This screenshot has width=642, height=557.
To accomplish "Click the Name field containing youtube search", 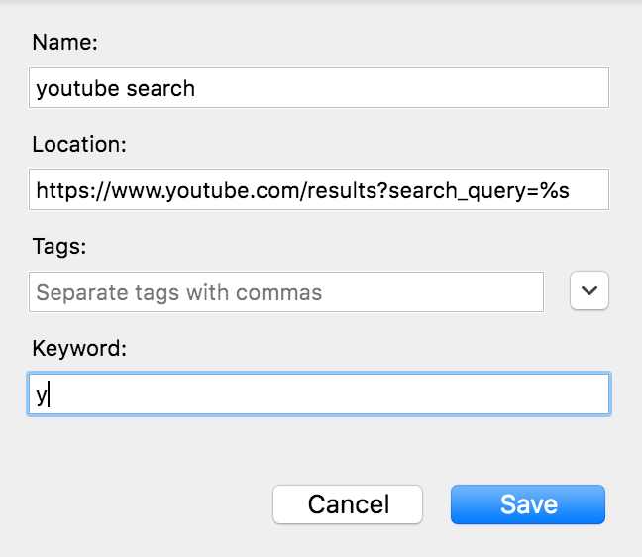I will coord(319,88).
